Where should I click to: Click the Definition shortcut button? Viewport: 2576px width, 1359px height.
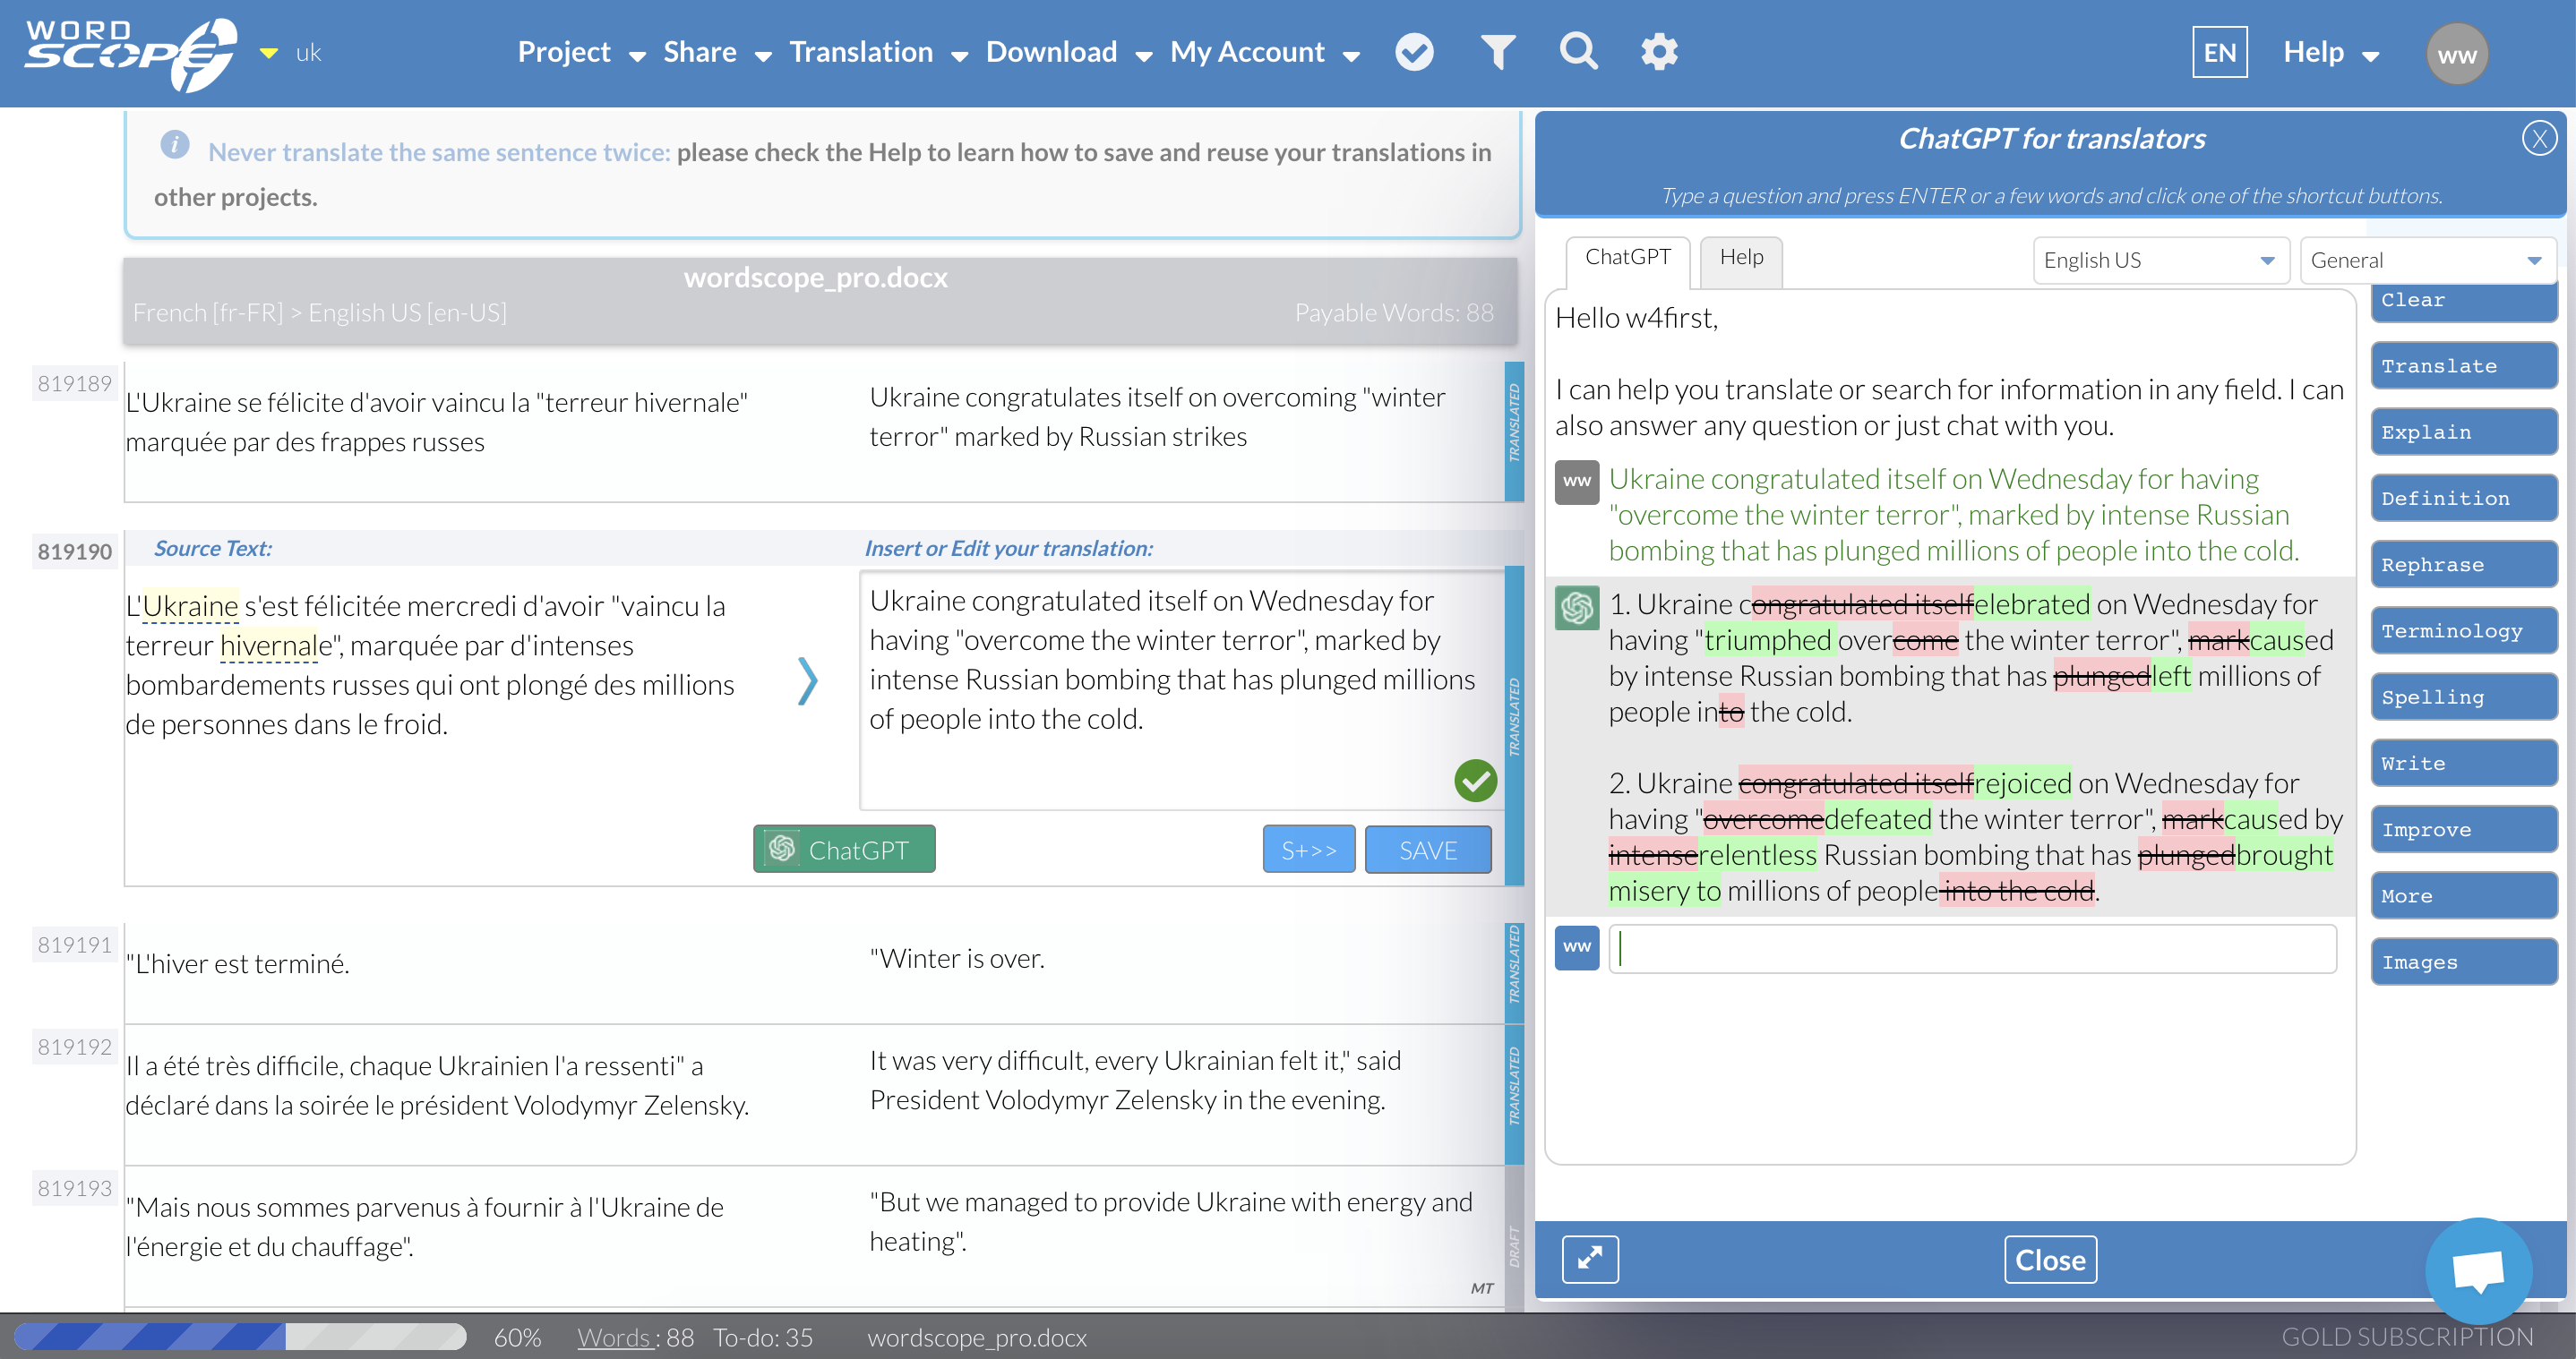[x=2463, y=499]
